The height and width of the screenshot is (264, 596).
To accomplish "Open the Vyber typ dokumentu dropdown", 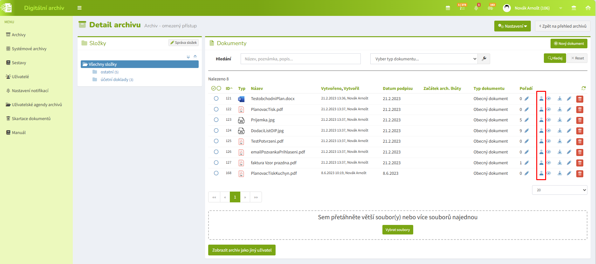I will point(424,59).
